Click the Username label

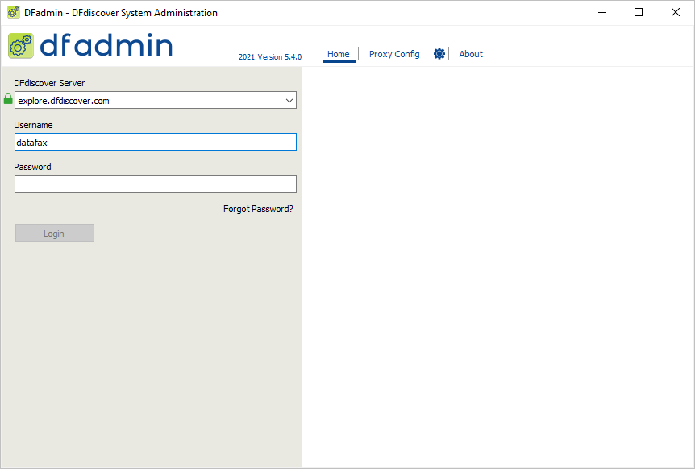pos(33,125)
